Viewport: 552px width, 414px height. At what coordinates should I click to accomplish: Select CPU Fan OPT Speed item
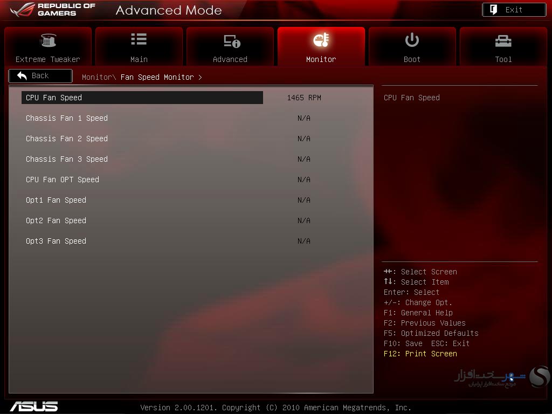(63, 180)
